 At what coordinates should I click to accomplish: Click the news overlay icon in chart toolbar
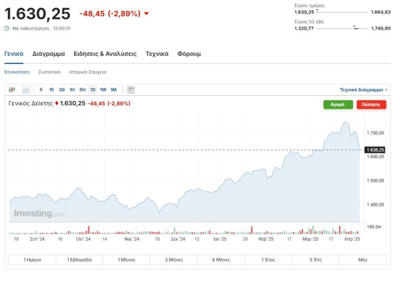click(131, 89)
